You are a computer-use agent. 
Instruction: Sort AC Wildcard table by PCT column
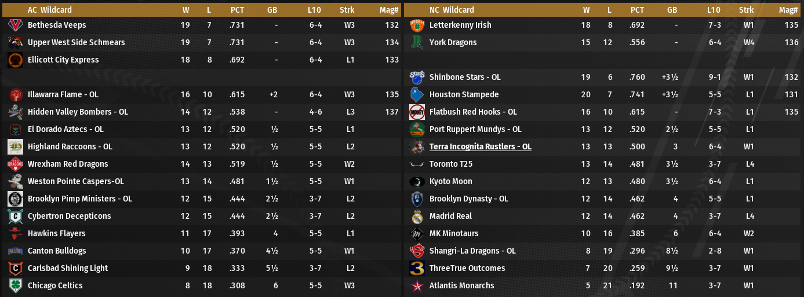pyautogui.click(x=237, y=10)
